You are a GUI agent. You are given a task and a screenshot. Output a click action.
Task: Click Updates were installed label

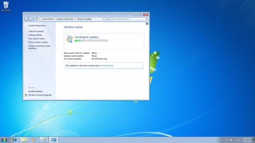pyautogui.click(x=74, y=56)
